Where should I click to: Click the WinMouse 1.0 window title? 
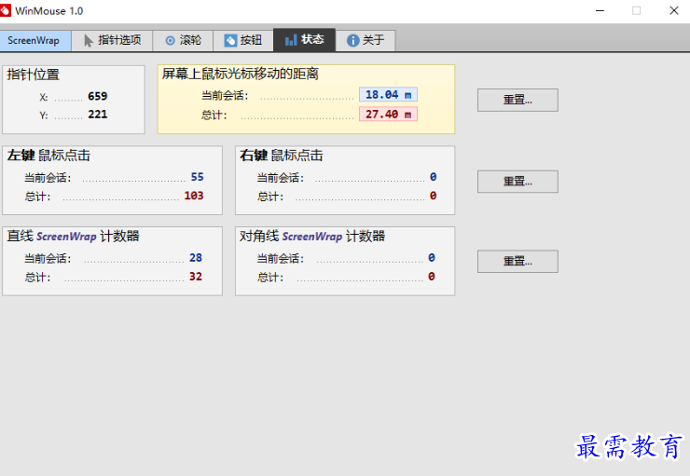(48, 11)
